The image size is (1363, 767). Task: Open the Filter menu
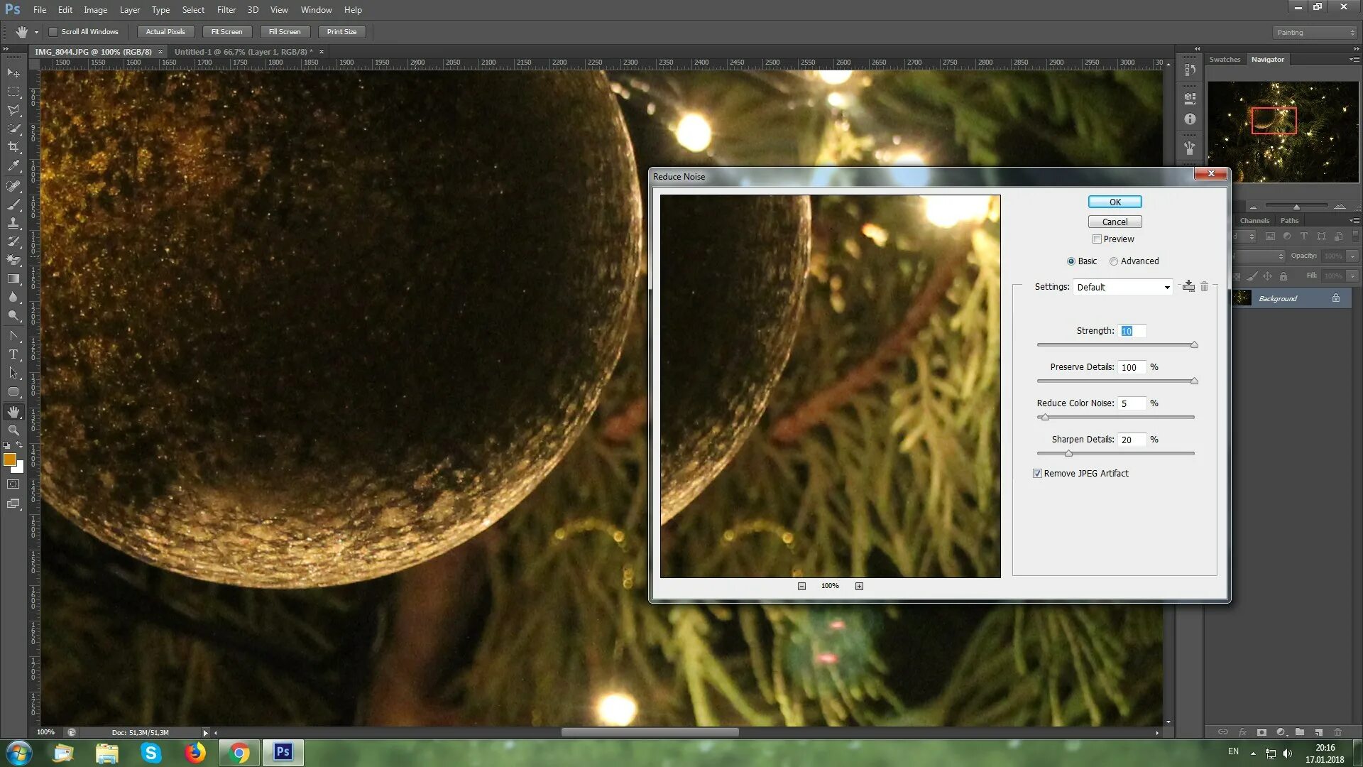tap(226, 10)
